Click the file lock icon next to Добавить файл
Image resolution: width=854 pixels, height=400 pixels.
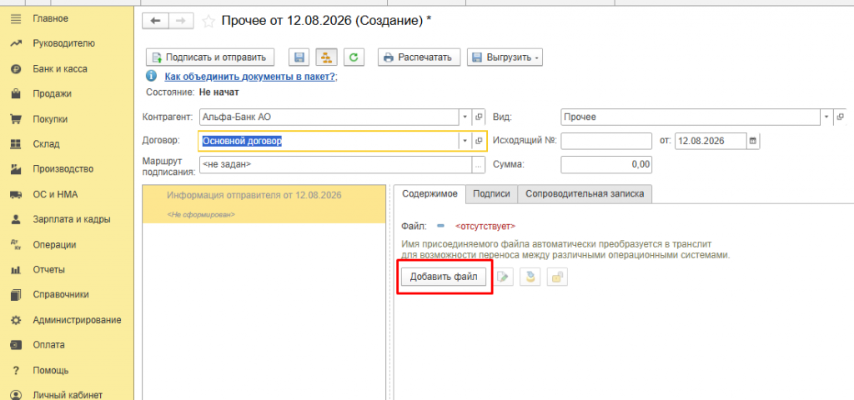point(557,277)
